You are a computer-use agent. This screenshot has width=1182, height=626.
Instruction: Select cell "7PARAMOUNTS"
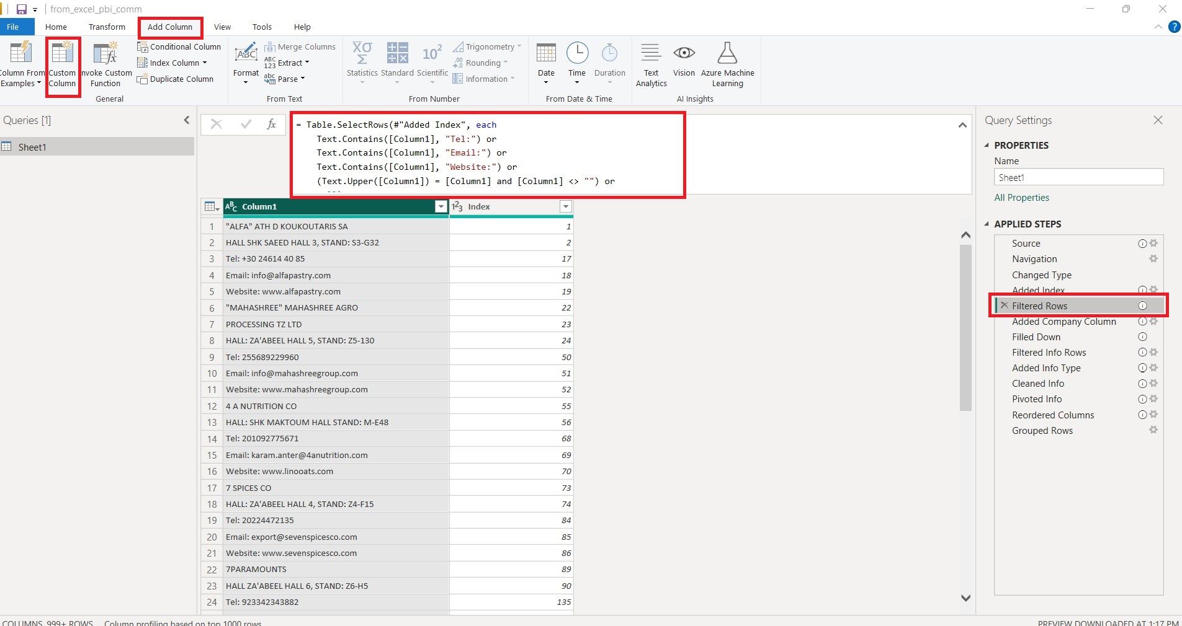coord(336,569)
